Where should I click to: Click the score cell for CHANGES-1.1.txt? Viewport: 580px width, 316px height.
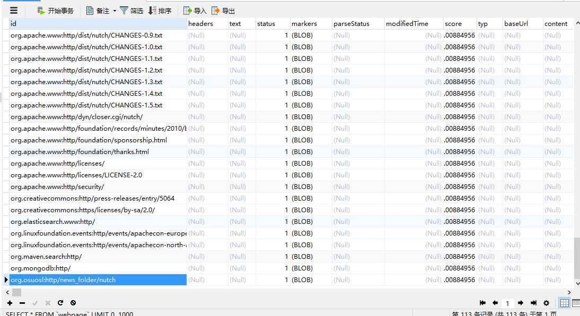(x=460, y=59)
